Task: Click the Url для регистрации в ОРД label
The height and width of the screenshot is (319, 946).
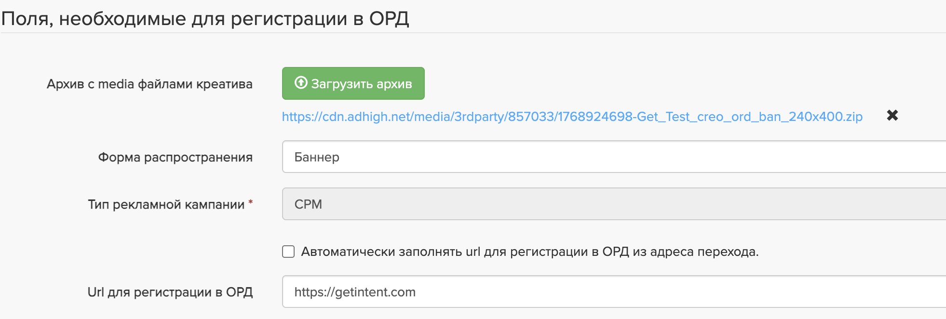Action: [x=170, y=292]
